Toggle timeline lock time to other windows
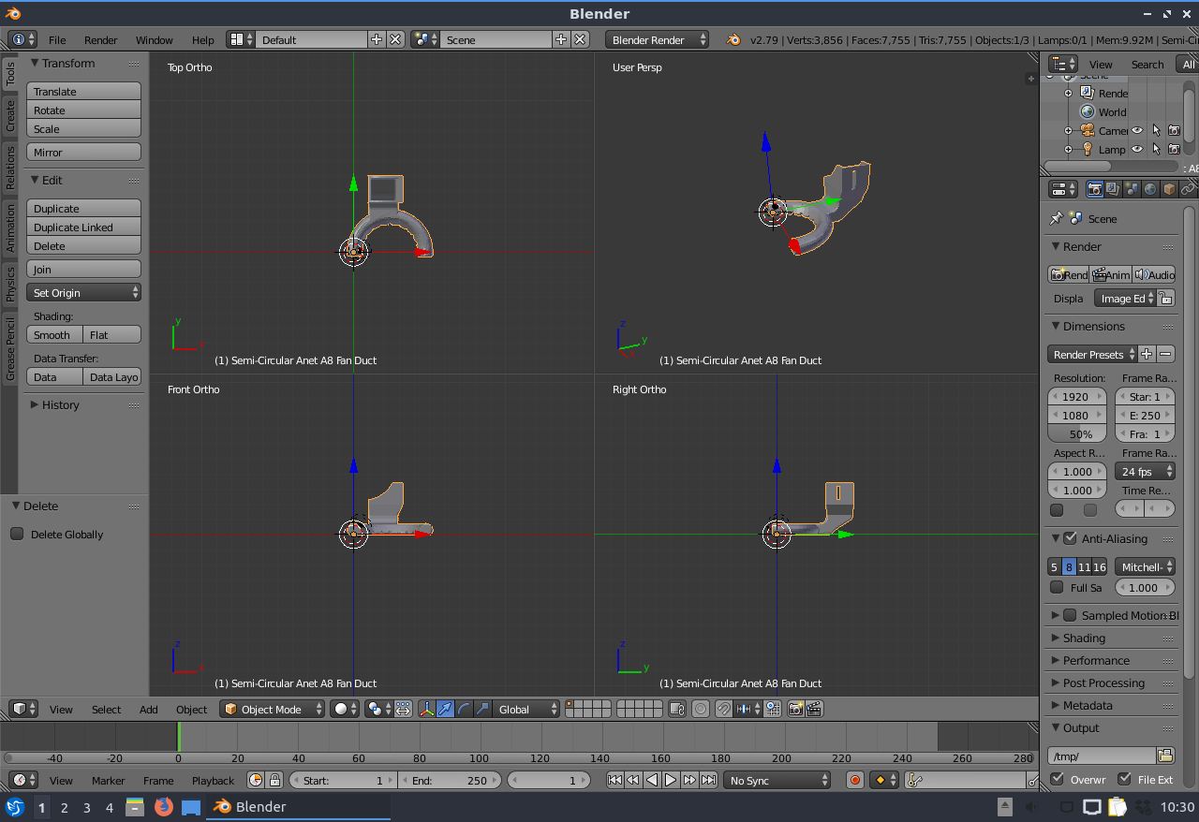This screenshot has height=822, width=1199. coord(274,780)
